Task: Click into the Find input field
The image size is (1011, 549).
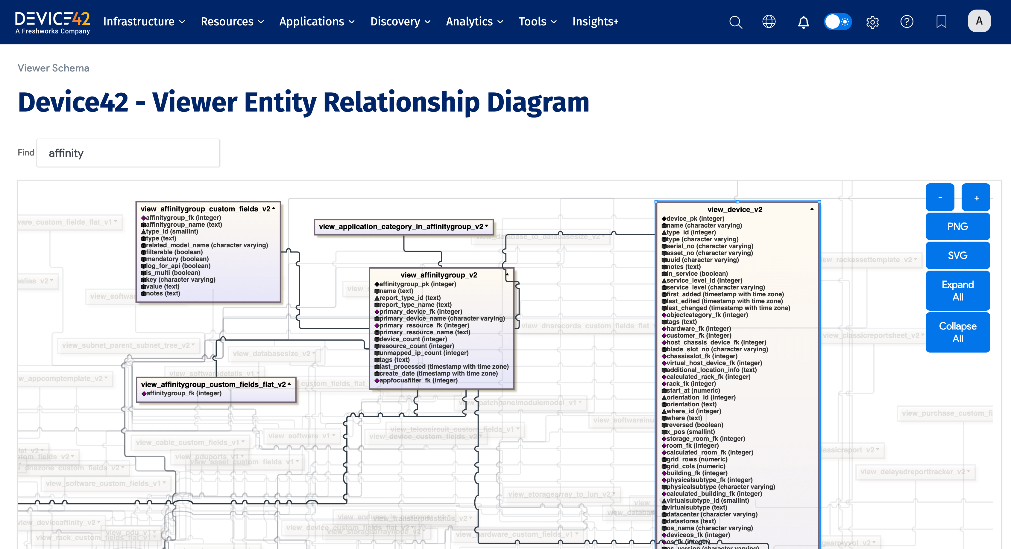Action: [128, 153]
